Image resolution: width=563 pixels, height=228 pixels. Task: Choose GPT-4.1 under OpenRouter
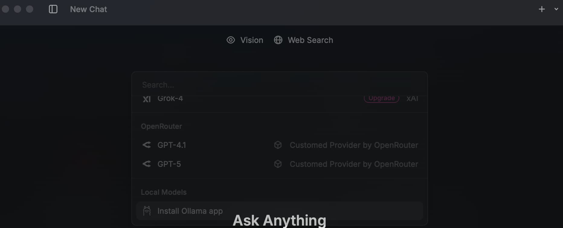[279, 145]
